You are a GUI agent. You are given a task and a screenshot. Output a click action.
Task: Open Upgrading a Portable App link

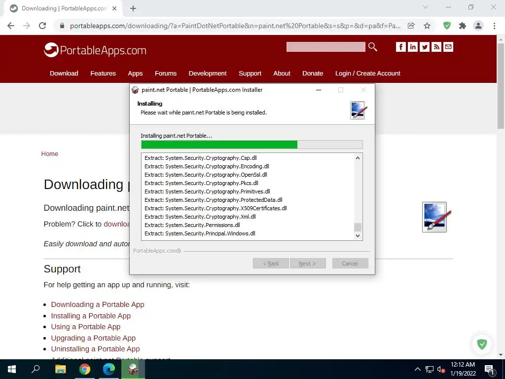[x=93, y=338]
